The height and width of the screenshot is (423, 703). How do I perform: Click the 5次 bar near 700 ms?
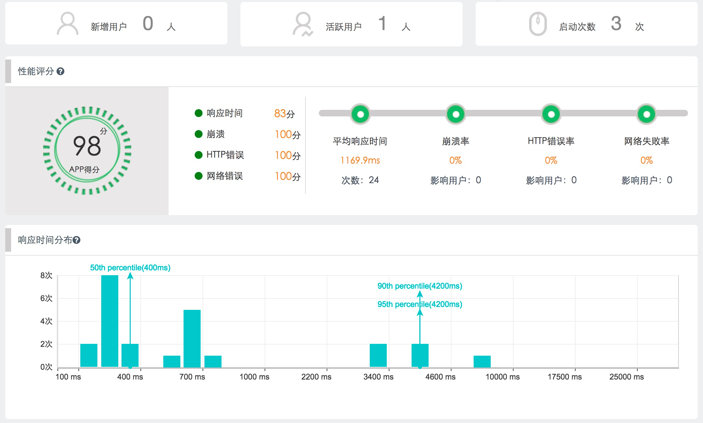tap(192, 338)
